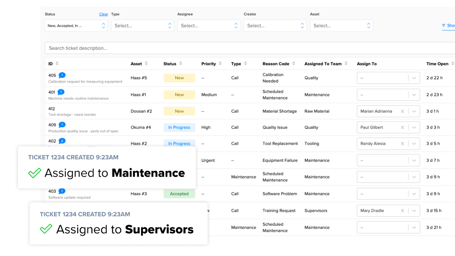Image resolution: width=455 pixels, height=256 pixels.
Task: Click Okuma #4 asset cell
Action: pos(141,127)
